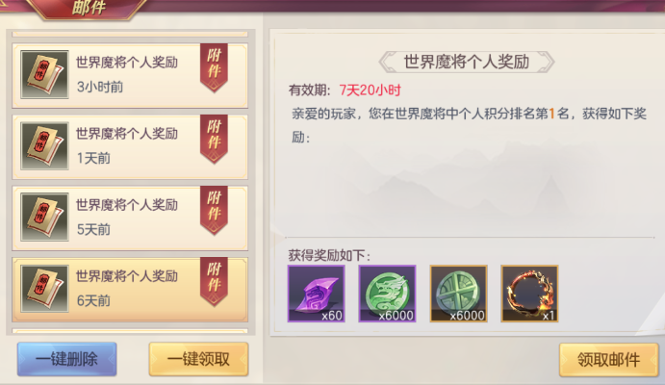Tap the 附件 ribbon on 3小时前 mail
Screen dimensions: 665x385
(214, 67)
